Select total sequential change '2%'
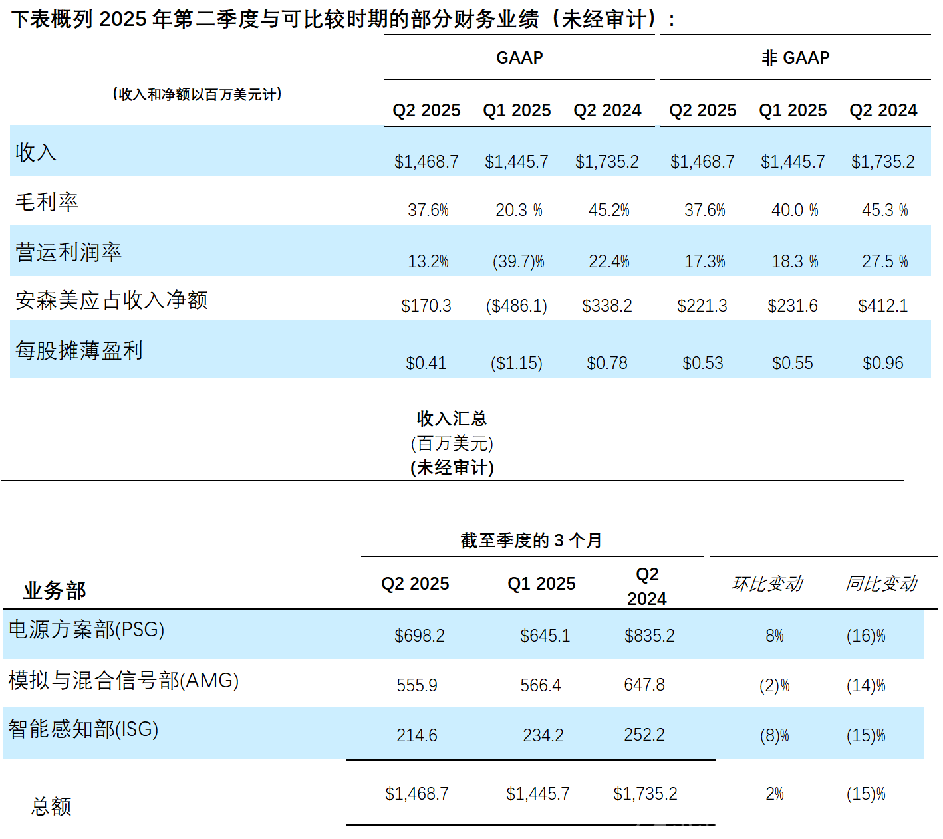Viewport: 943px width, 839px height. 775,794
